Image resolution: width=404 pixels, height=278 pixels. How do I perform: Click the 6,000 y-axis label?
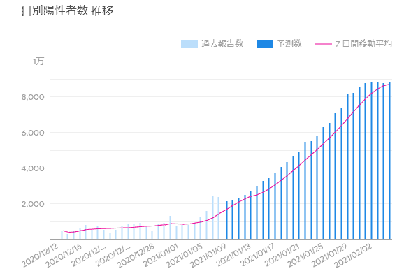click(33, 133)
